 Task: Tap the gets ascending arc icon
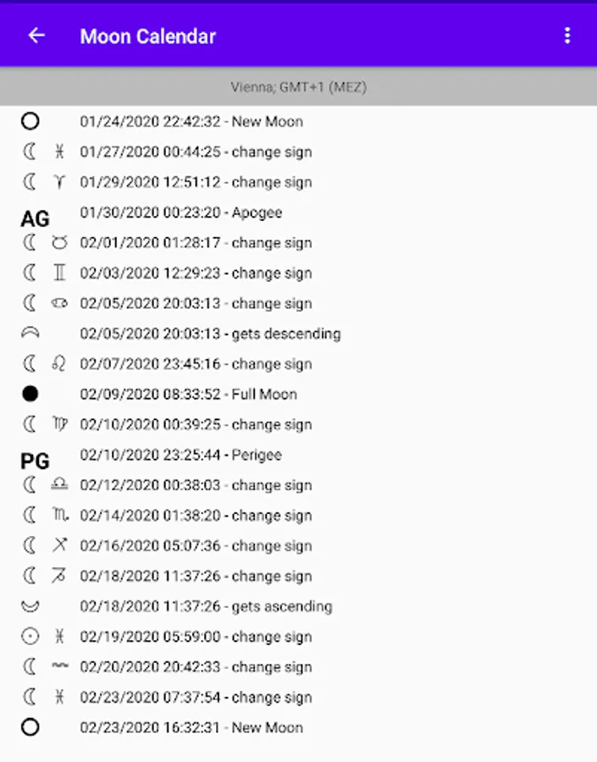(x=30, y=606)
